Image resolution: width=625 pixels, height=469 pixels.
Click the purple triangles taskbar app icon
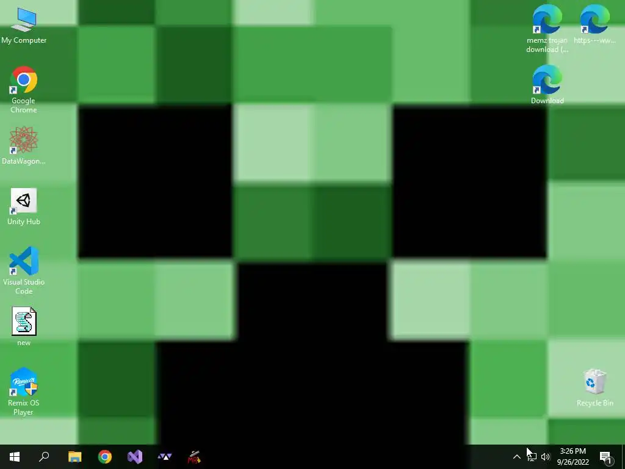(165, 457)
